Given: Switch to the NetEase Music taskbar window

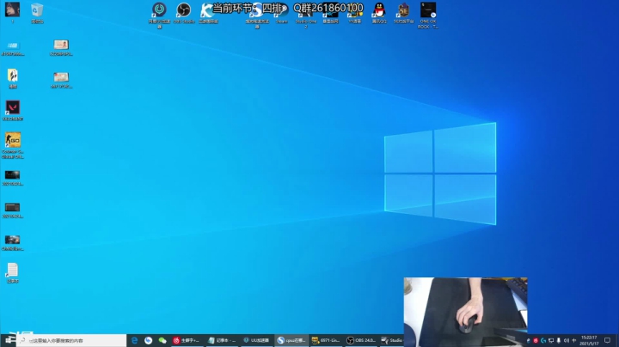Looking at the screenshot, I should coord(187,340).
